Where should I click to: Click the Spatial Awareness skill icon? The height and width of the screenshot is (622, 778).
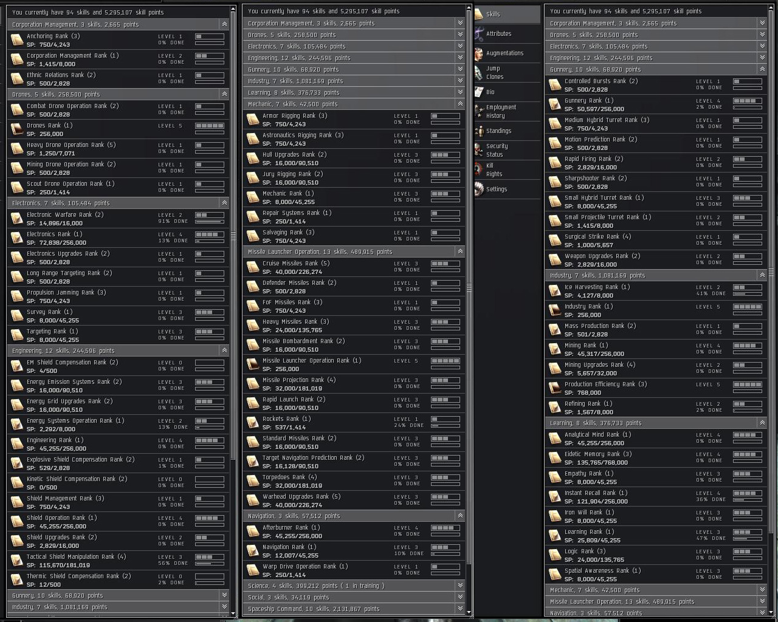tap(555, 575)
